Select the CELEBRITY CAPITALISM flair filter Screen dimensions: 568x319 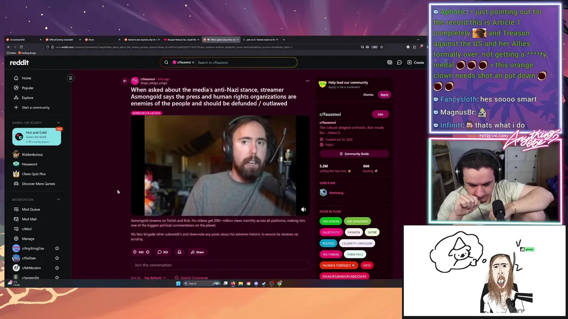point(357,243)
